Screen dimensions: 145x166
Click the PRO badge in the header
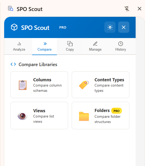coord(63,28)
